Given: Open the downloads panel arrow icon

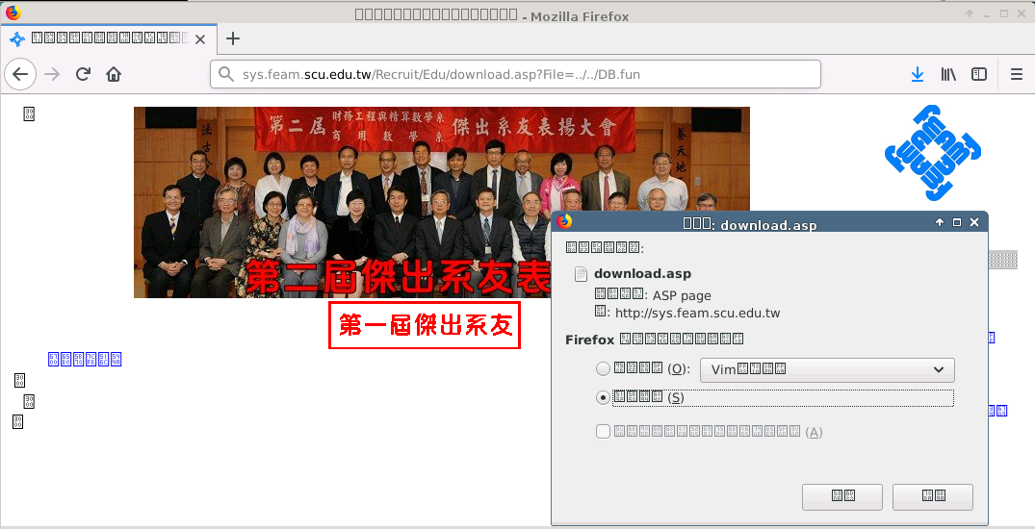Looking at the screenshot, I should 917,74.
